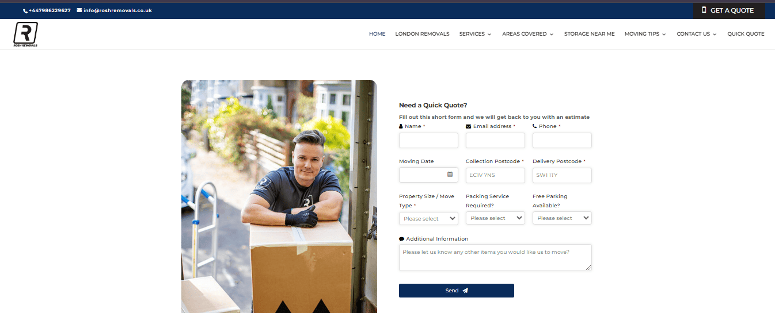Click the Rosh Removals logo
Viewport: 775px width, 313px height.
tap(26, 34)
